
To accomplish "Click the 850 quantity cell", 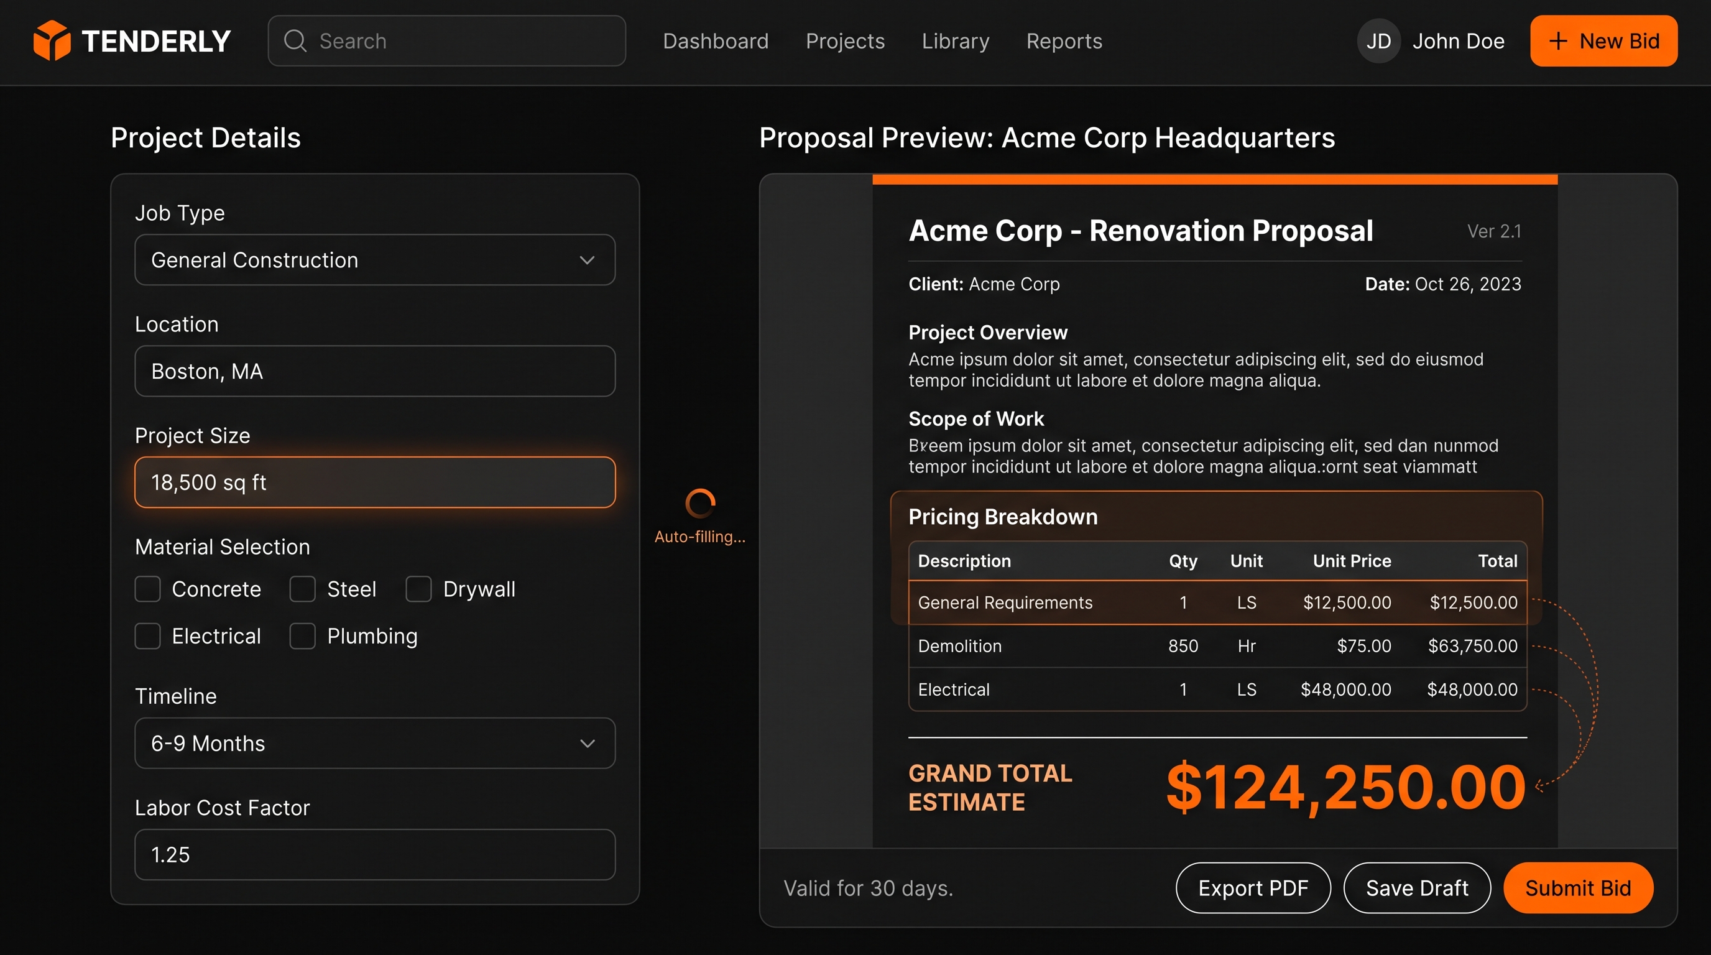I will coord(1183,645).
